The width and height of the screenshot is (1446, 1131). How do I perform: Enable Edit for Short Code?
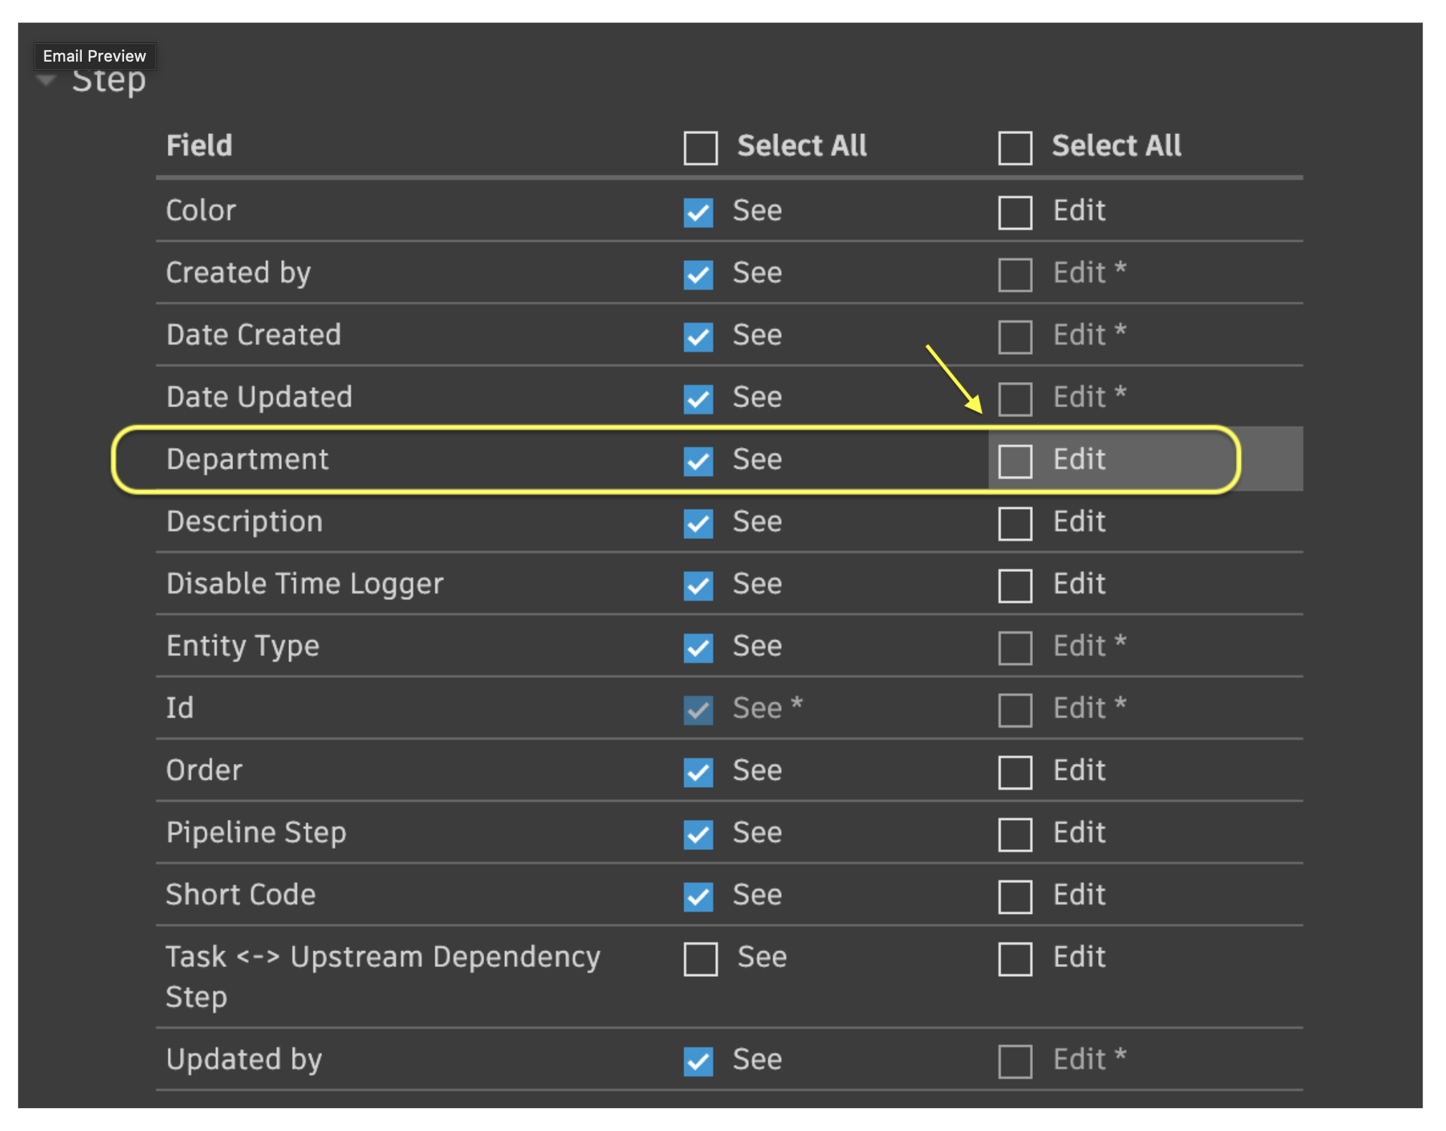coord(1014,896)
